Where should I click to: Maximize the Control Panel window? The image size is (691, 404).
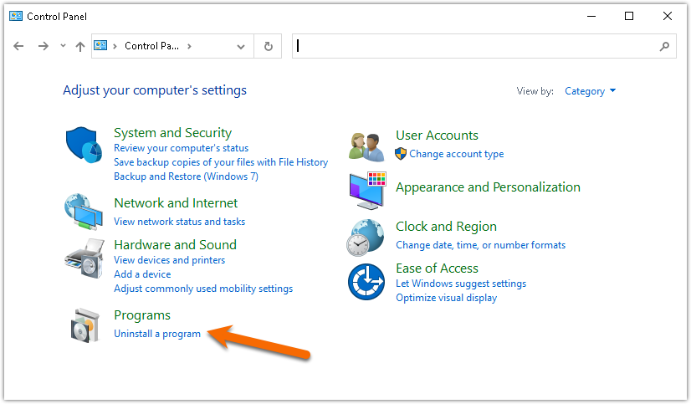click(x=629, y=16)
